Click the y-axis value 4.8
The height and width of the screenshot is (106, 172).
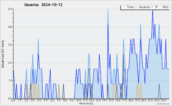pos(10,27)
